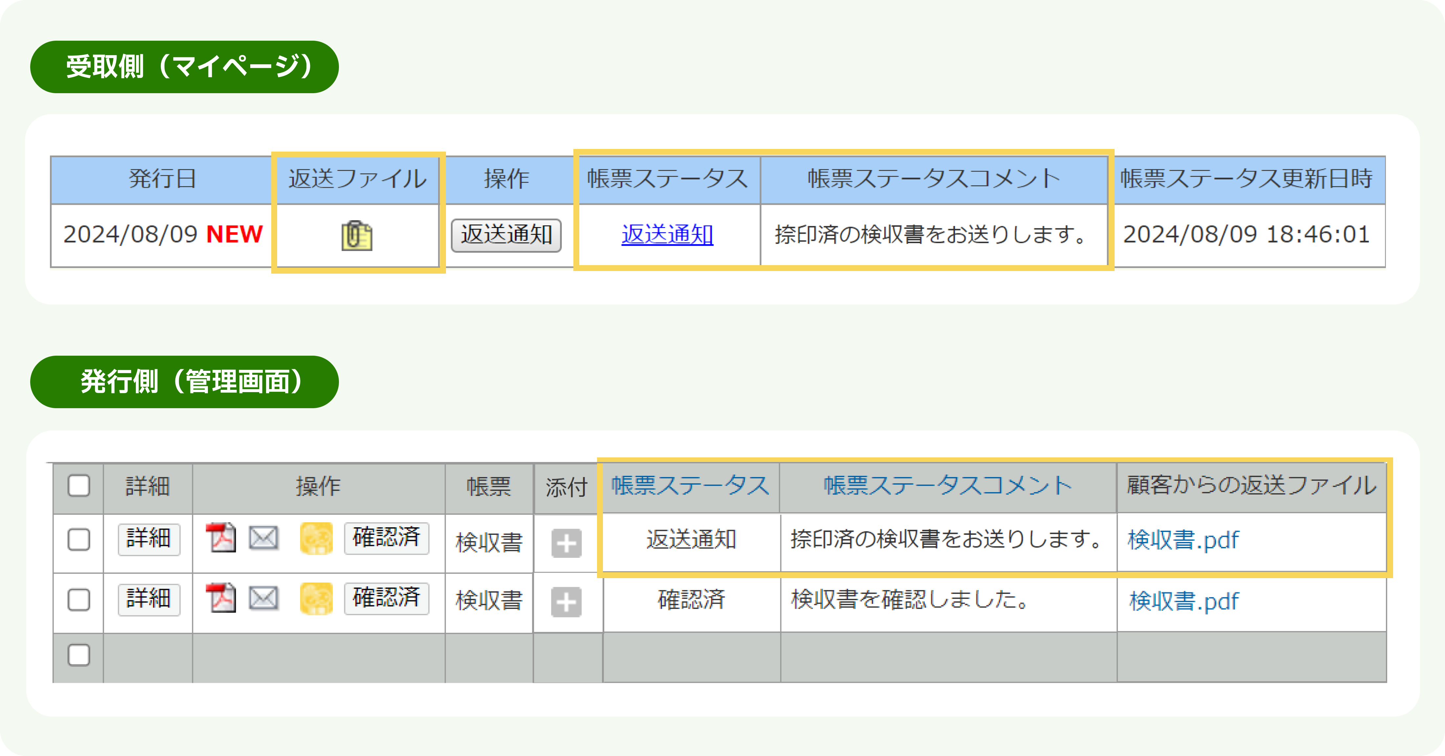Check the first 検収書 row checkbox
The width and height of the screenshot is (1445, 756).
point(78,540)
